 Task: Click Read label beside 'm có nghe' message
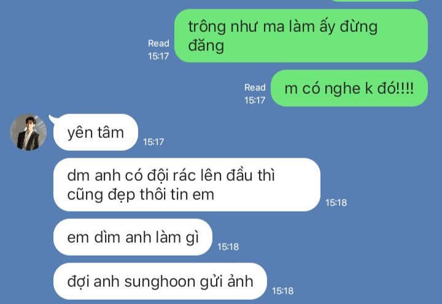click(255, 88)
